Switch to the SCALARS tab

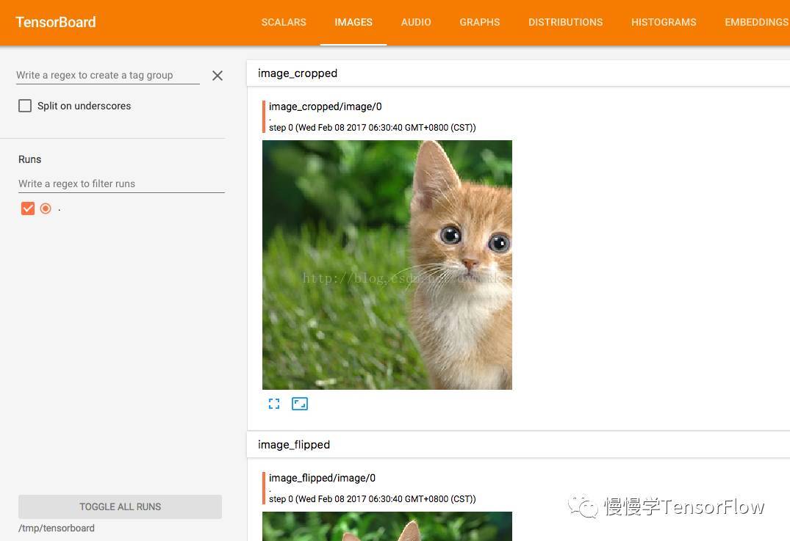(x=284, y=22)
